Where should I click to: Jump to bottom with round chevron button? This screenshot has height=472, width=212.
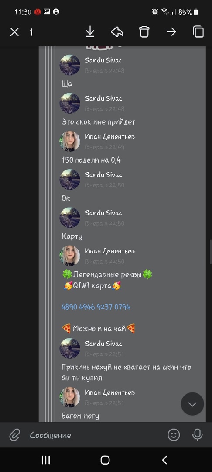[x=192, y=404]
